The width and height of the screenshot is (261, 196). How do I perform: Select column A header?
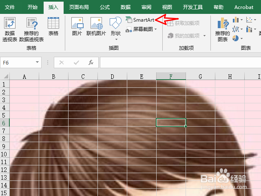coord(24,76)
